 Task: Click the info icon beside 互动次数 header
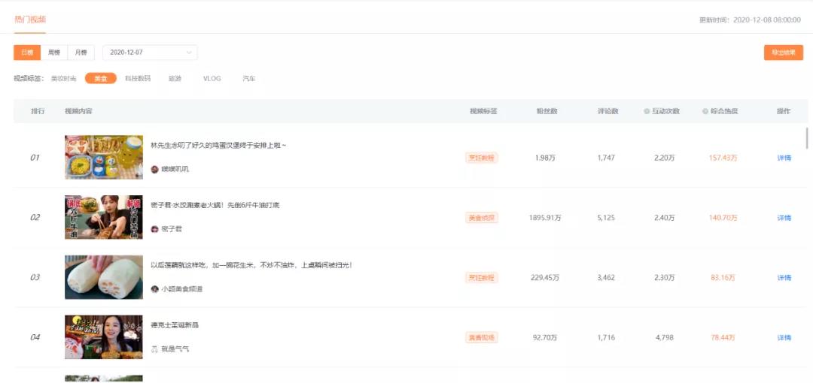pyautogui.click(x=647, y=111)
